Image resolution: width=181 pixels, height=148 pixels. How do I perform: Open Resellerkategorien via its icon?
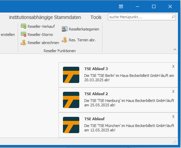point(65,29)
